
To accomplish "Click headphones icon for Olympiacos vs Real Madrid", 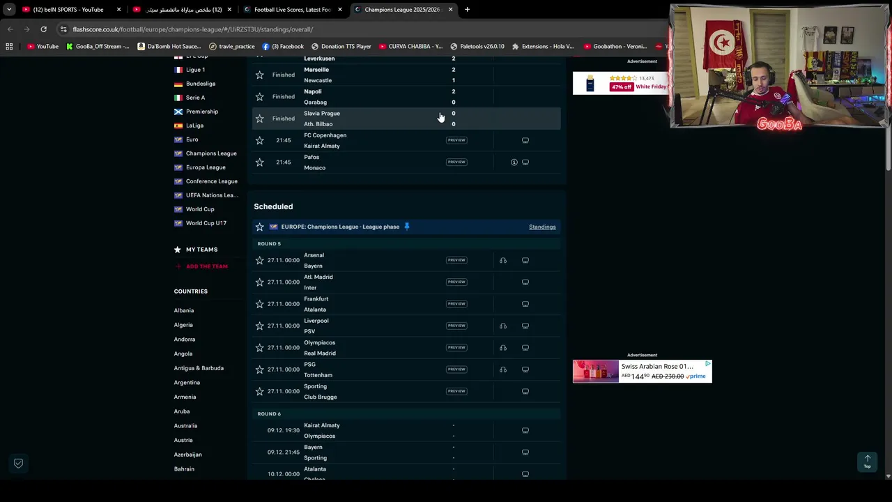I will (503, 347).
